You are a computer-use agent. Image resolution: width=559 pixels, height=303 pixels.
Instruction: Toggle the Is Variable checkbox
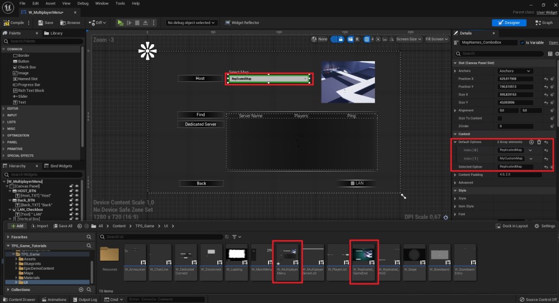(522, 43)
